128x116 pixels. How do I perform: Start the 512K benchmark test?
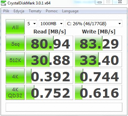pos(15,60)
